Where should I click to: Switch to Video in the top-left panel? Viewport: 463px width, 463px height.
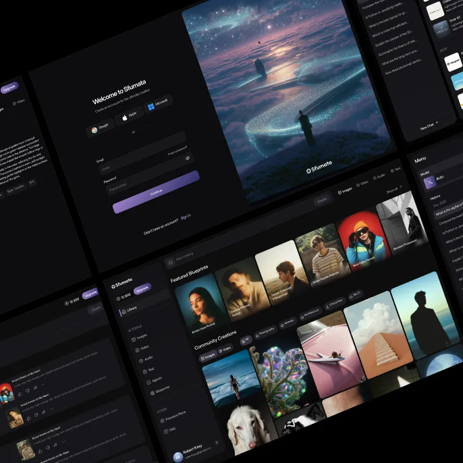pos(19,103)
